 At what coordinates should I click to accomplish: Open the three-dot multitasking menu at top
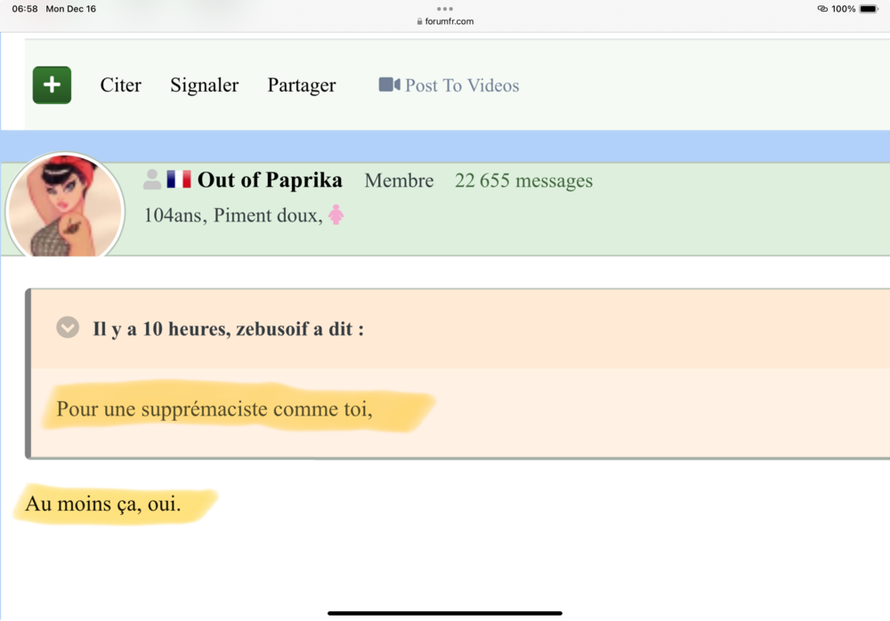click(x=445, y=9)
